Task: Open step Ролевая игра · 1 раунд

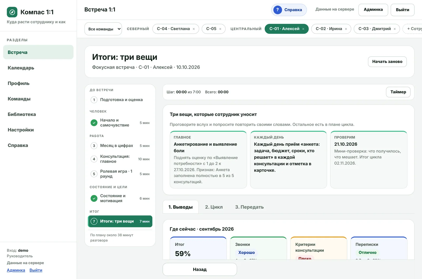Action: pyautogui.click(x=120, y=174)
